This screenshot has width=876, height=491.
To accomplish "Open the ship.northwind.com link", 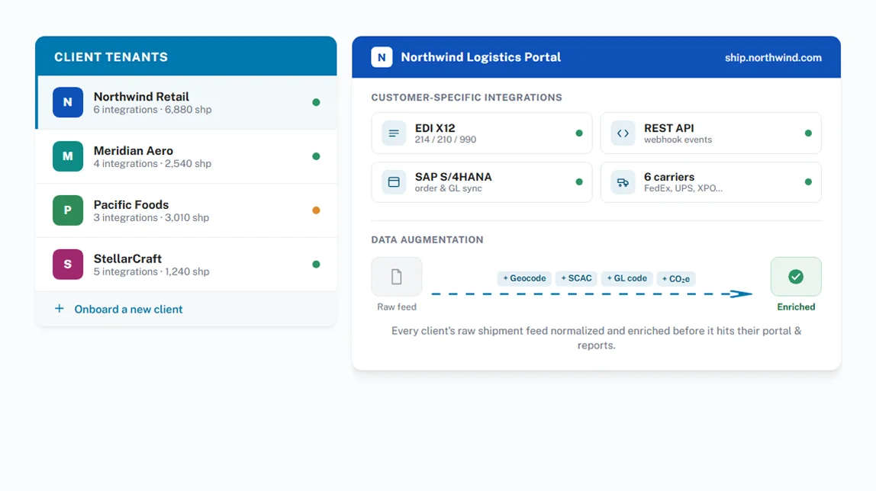I will (x=773, y=57).
